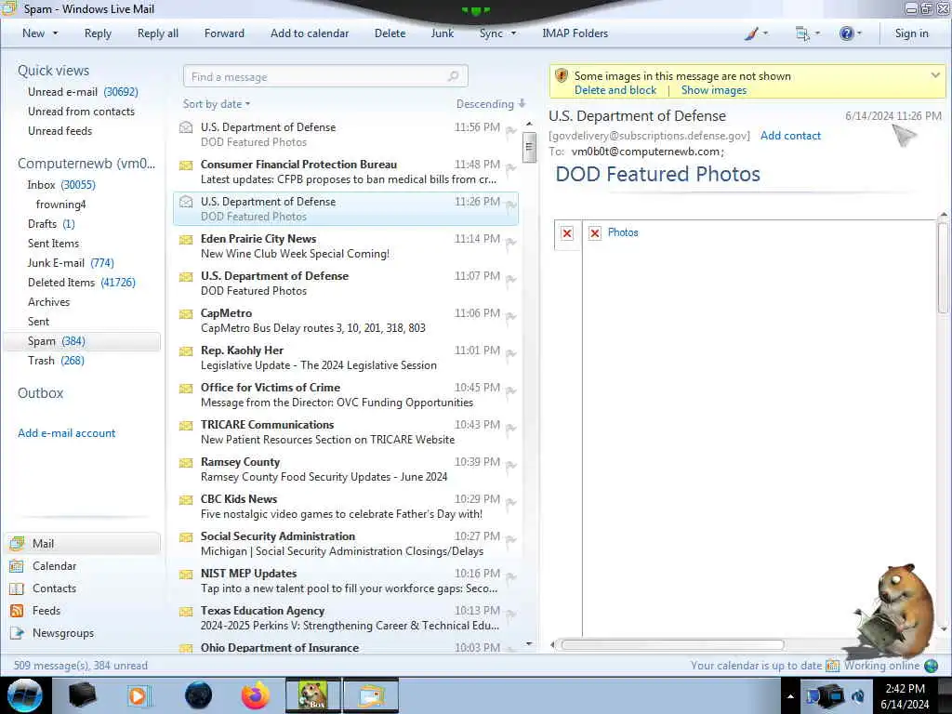Click the Find a message search box
The width and height of the screenshot is (952, 714).
(325, 76)
